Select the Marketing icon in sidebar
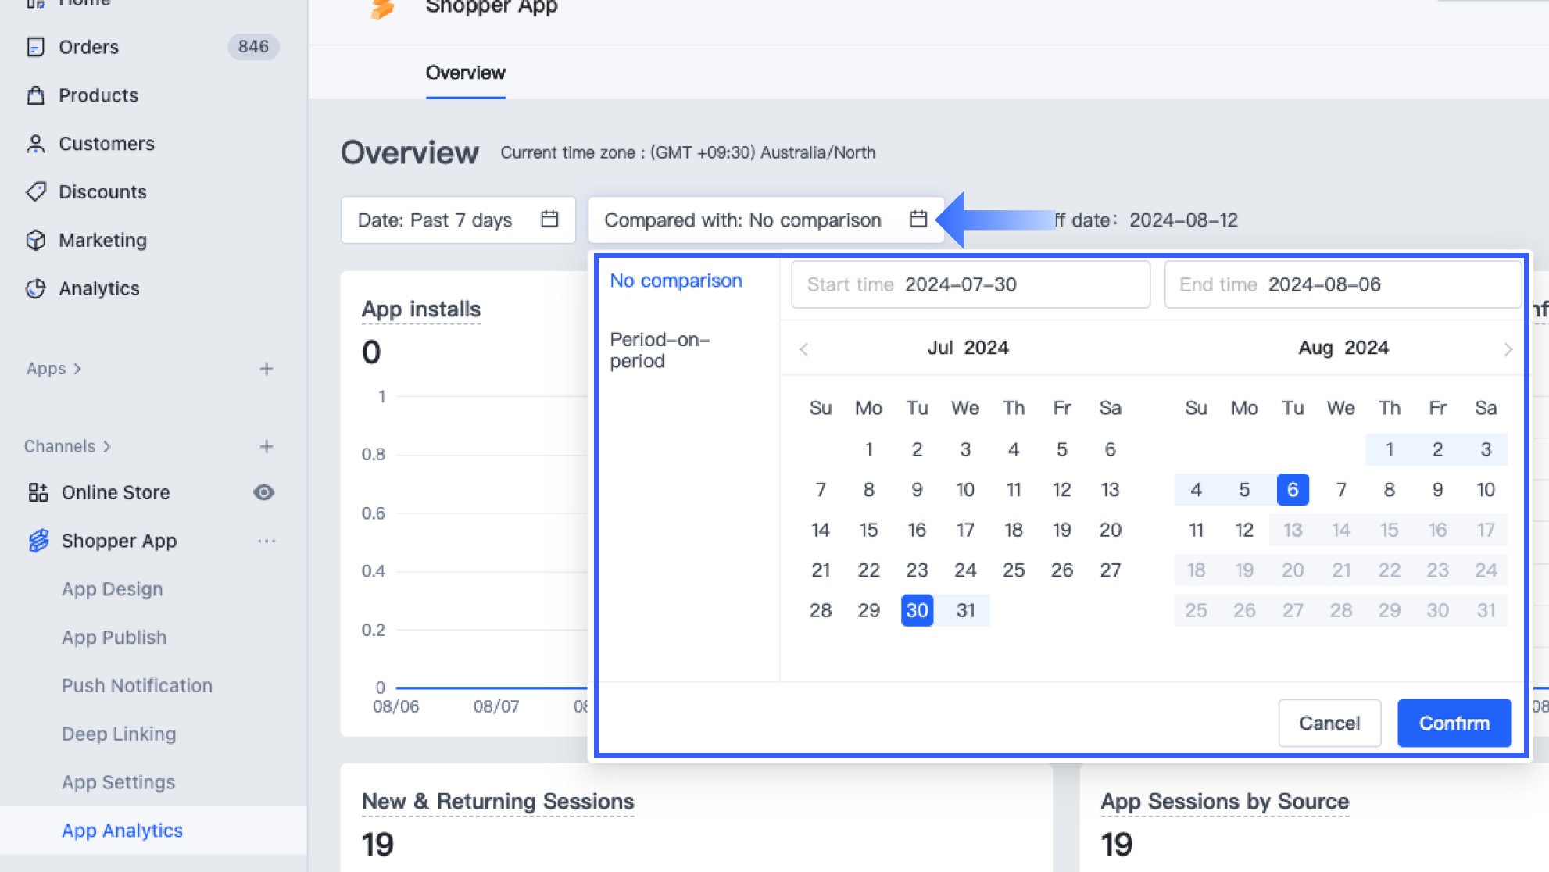This screenshot has width=1549, height=872. pyautogui.click(x=35, y=240)
